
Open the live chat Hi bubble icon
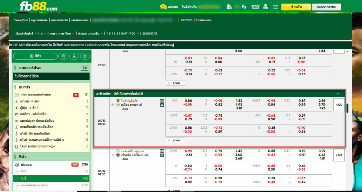click(x=163, y=7)
